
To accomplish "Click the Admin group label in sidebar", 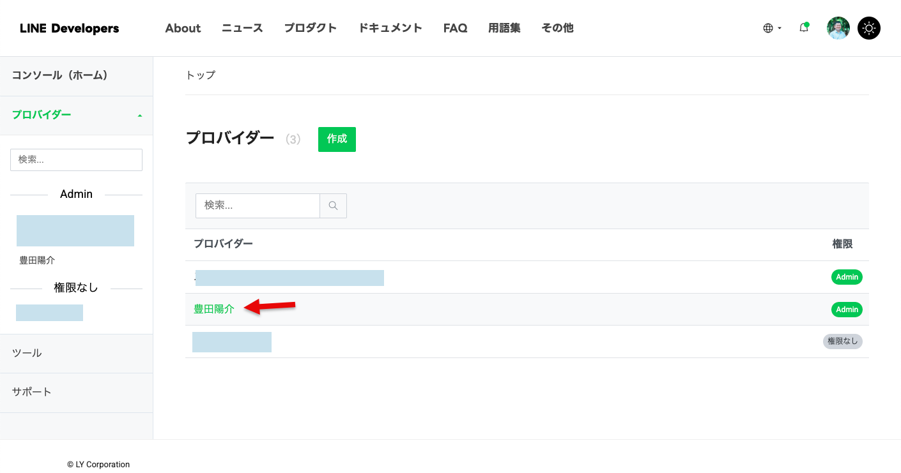I will coord(76,194).
